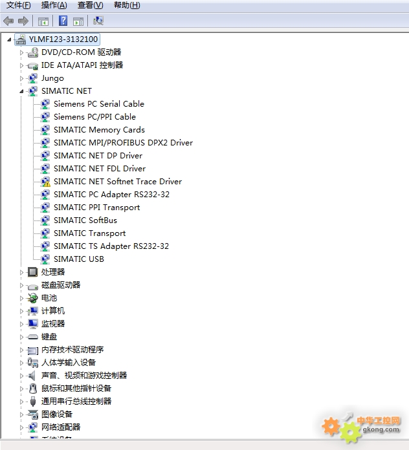This screenshot has height=450, width=409.
Task: Click the Siemens PC Serial Cable icon
Action: [x=45, y=104]
